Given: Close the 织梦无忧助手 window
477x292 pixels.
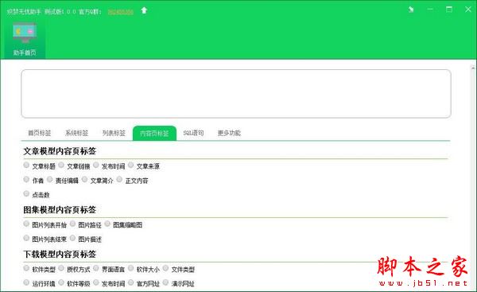Looking at the screenshot, I should [x=468, y=10].
